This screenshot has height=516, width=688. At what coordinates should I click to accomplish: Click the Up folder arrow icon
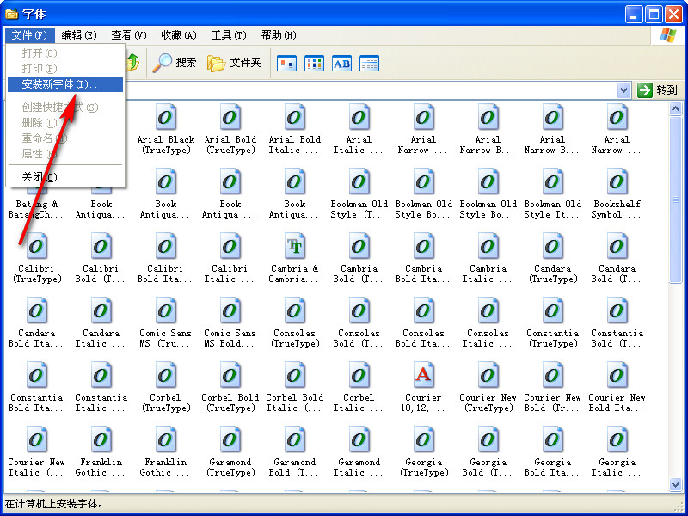click(133, 63)
